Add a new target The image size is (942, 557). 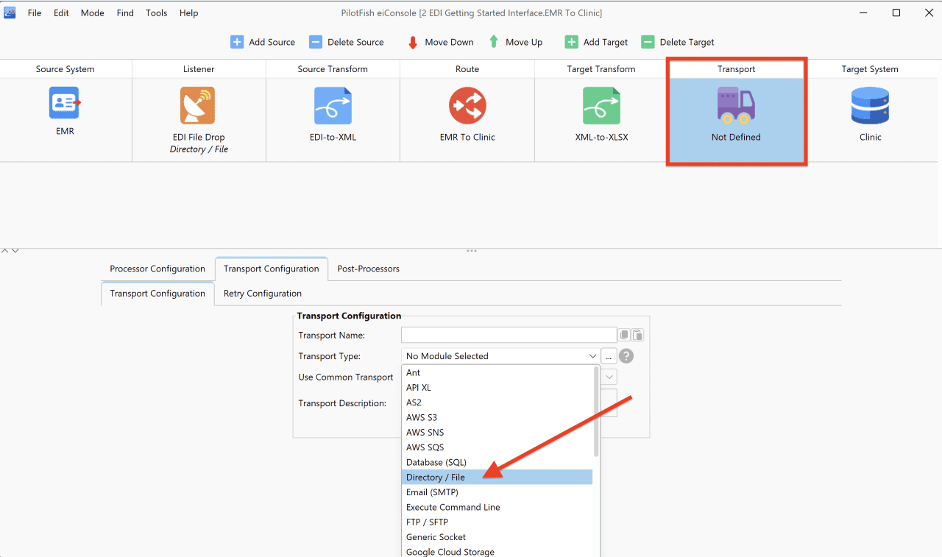[596, 42]
